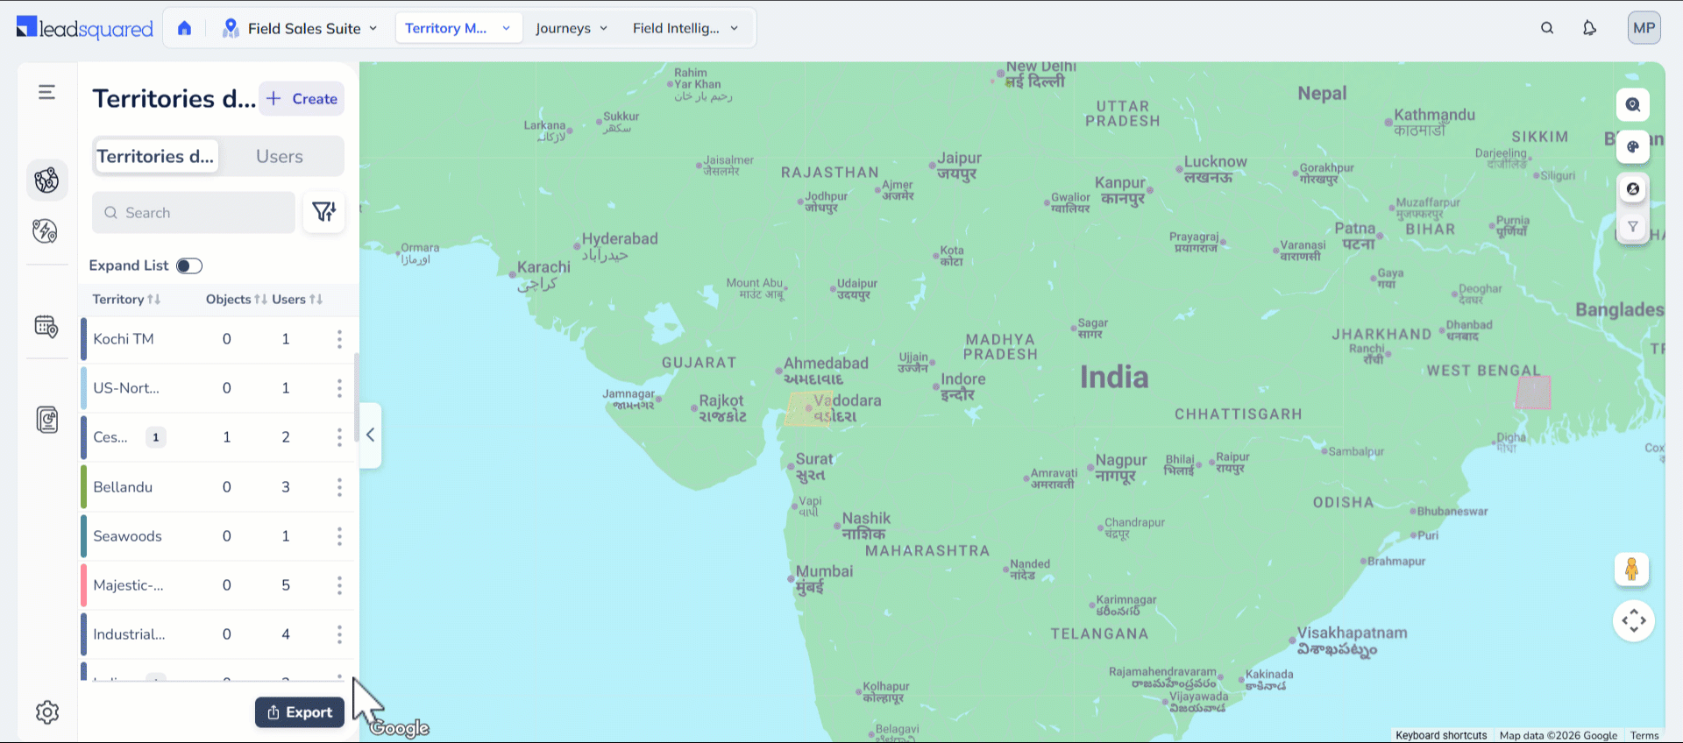Collapse the territories side panel
The height and width of the screenshot is (743, 1683).
click(370, 435)
